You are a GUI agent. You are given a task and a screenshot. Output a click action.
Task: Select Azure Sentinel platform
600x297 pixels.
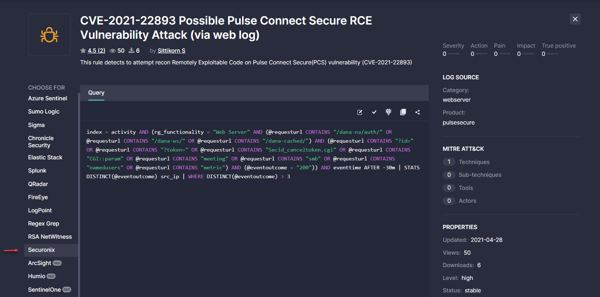pos(47,98)
